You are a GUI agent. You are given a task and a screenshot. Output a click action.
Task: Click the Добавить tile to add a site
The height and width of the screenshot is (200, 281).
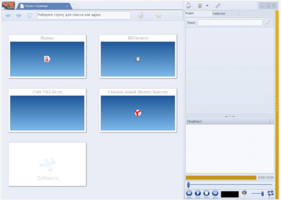click(x=47, y=165)
